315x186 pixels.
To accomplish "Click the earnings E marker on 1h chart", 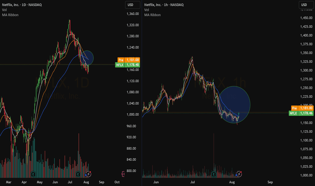I will (214, 174).
